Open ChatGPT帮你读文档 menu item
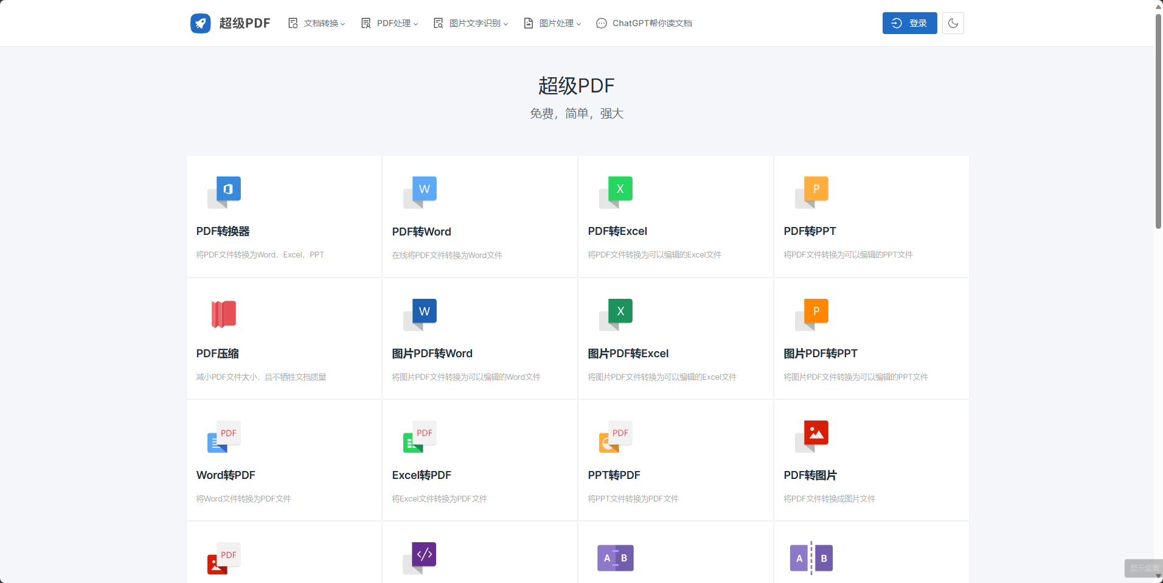 click(644, 23)
